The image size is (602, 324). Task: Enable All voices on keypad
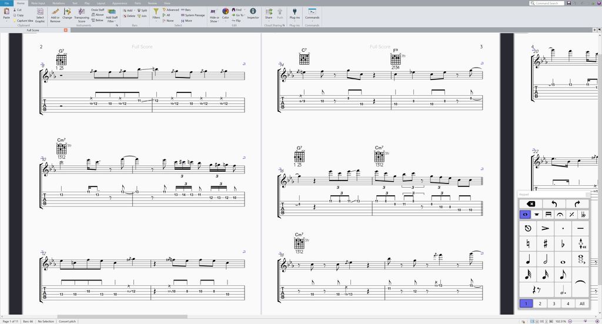pos(581,303)
